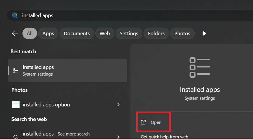This screenshot has height=139, width=253.
Task: Switch to the Folders filter
Action: [x=156, y=33]
